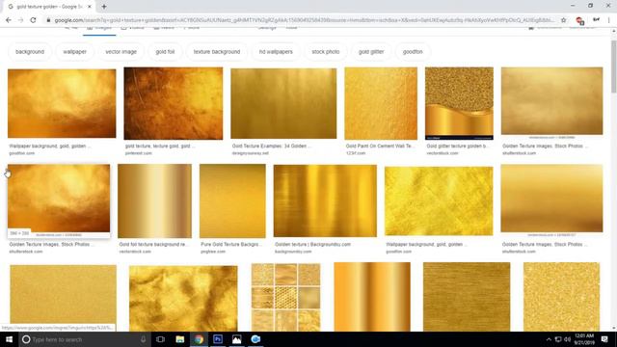
Task: Open the Photos app on the taskbar
Action: coord(236,339)
